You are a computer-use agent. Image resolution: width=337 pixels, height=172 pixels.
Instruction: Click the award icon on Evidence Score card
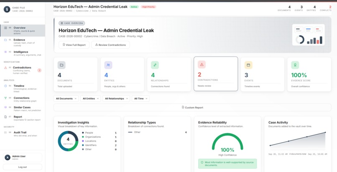[x=295, y=65]
